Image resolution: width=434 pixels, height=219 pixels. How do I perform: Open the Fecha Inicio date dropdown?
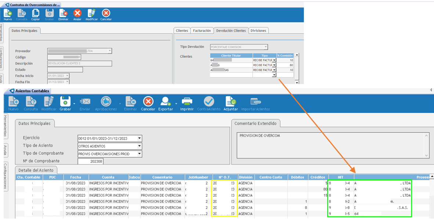67,76
